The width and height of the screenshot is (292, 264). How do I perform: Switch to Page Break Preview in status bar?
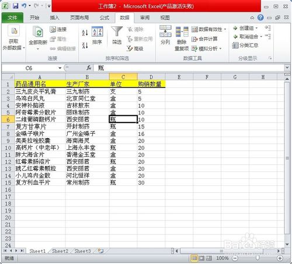(208, 258)
